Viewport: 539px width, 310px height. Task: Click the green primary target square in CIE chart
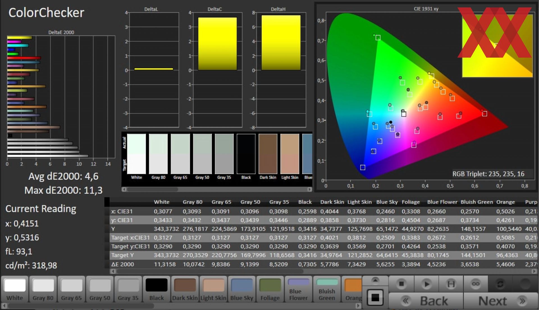click(378, 38)
